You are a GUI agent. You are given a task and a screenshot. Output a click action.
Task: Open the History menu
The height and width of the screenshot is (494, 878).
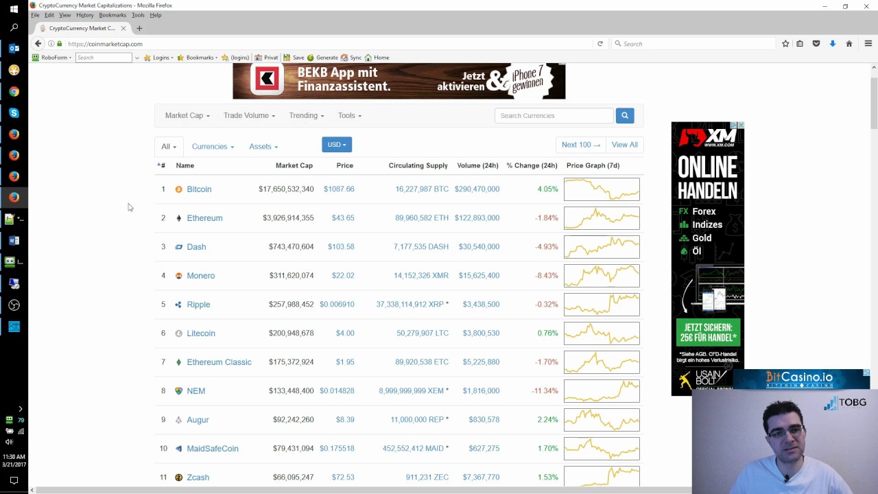point(85,15)
